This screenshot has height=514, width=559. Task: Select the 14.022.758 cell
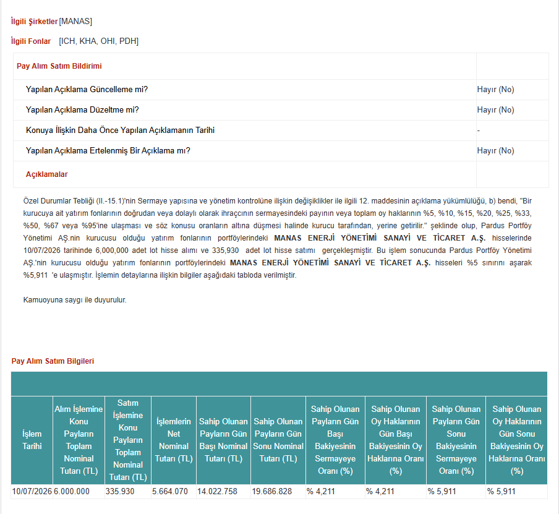point(223,492)
